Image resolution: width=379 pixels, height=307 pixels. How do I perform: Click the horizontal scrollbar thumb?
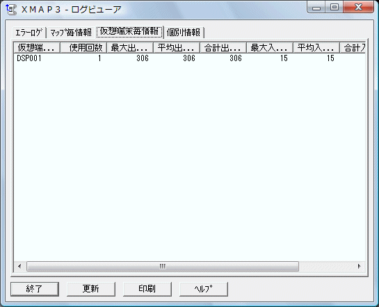pyautogui.click(x=163, y=266)
